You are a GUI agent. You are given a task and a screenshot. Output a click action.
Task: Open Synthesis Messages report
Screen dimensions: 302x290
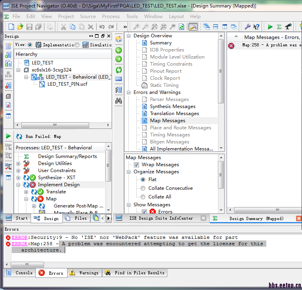pos(172,106)
